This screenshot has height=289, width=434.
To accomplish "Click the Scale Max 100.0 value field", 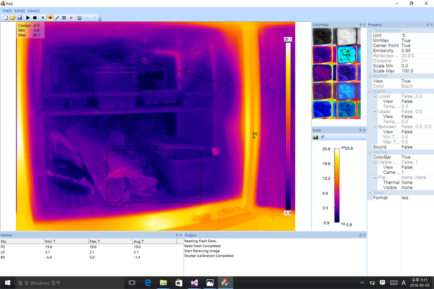I will 417,71.
